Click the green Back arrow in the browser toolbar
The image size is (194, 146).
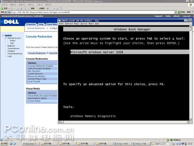(x=2, y=9)
